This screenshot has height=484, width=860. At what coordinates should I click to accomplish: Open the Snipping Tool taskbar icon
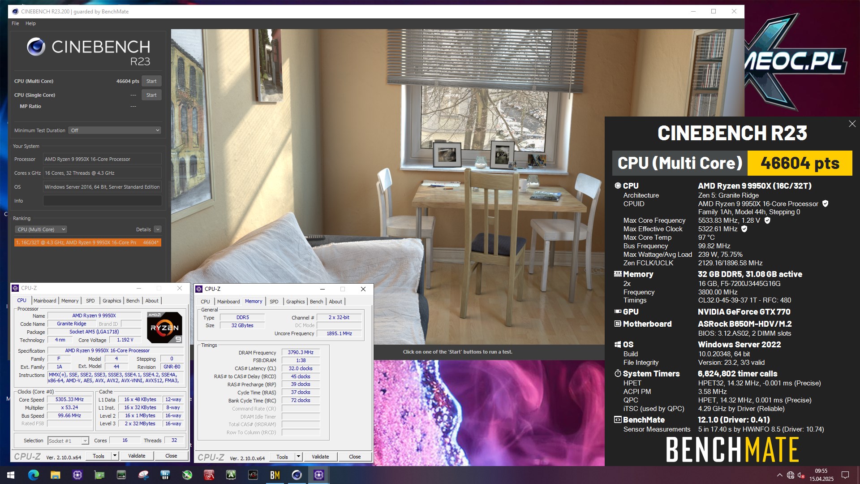pyautogui.click(x=143, y=475)
